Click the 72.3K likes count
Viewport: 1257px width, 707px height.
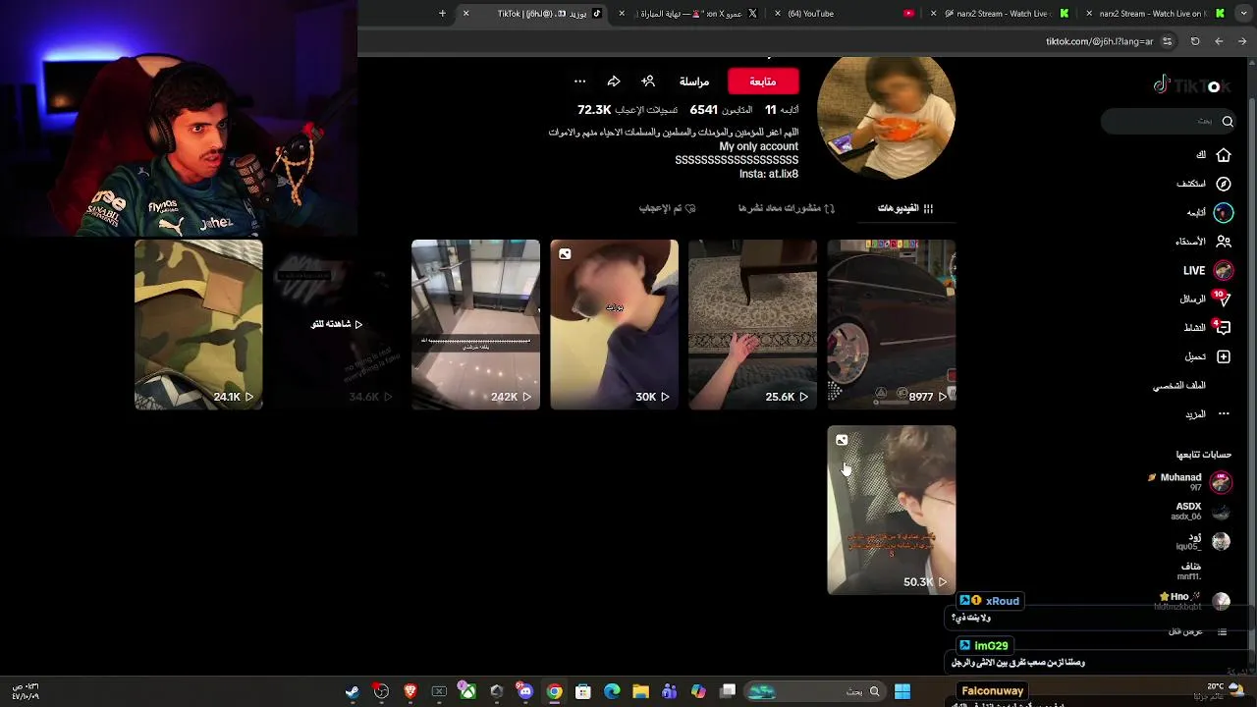click(x=594, y=110)
